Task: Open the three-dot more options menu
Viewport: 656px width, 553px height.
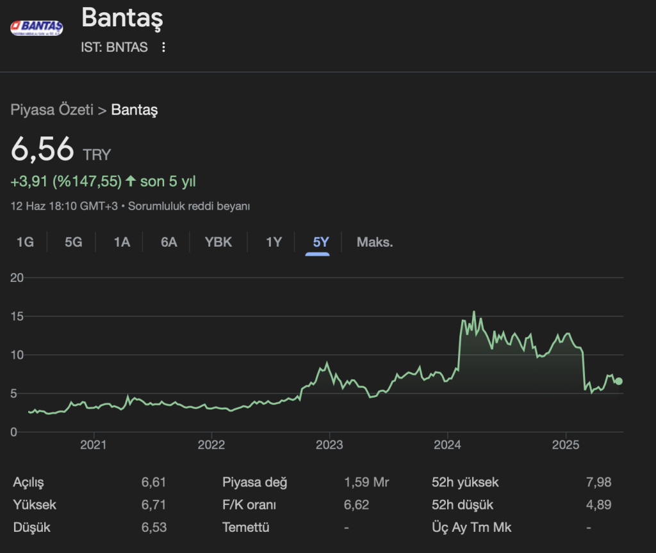Action: pyautogui.click(x=163, y=47)
